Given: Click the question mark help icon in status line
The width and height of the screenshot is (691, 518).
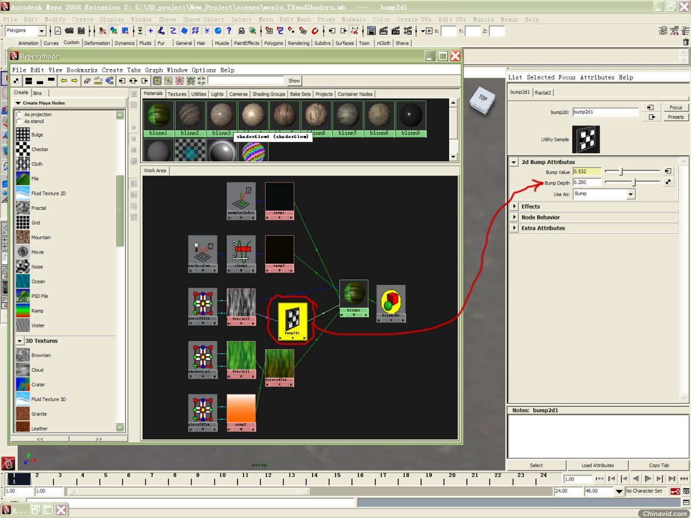Looking at the screenshot, I should (229, 31).
